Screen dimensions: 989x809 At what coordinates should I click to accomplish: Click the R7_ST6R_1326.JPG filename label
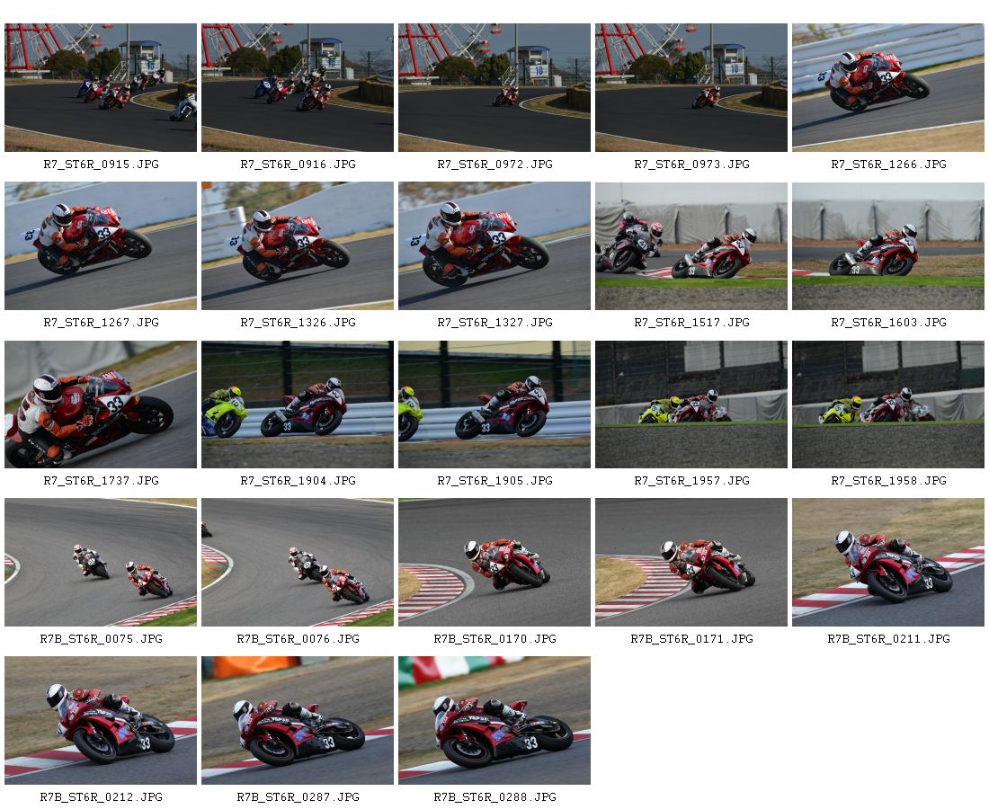[298, 322]
